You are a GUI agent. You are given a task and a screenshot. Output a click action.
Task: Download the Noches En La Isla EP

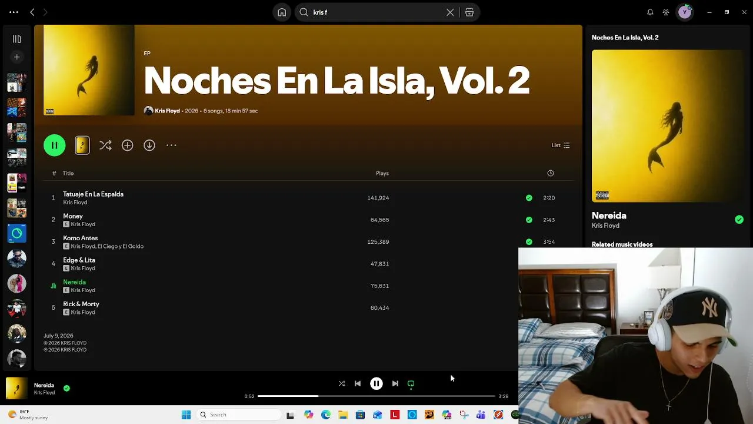point(149,145)
